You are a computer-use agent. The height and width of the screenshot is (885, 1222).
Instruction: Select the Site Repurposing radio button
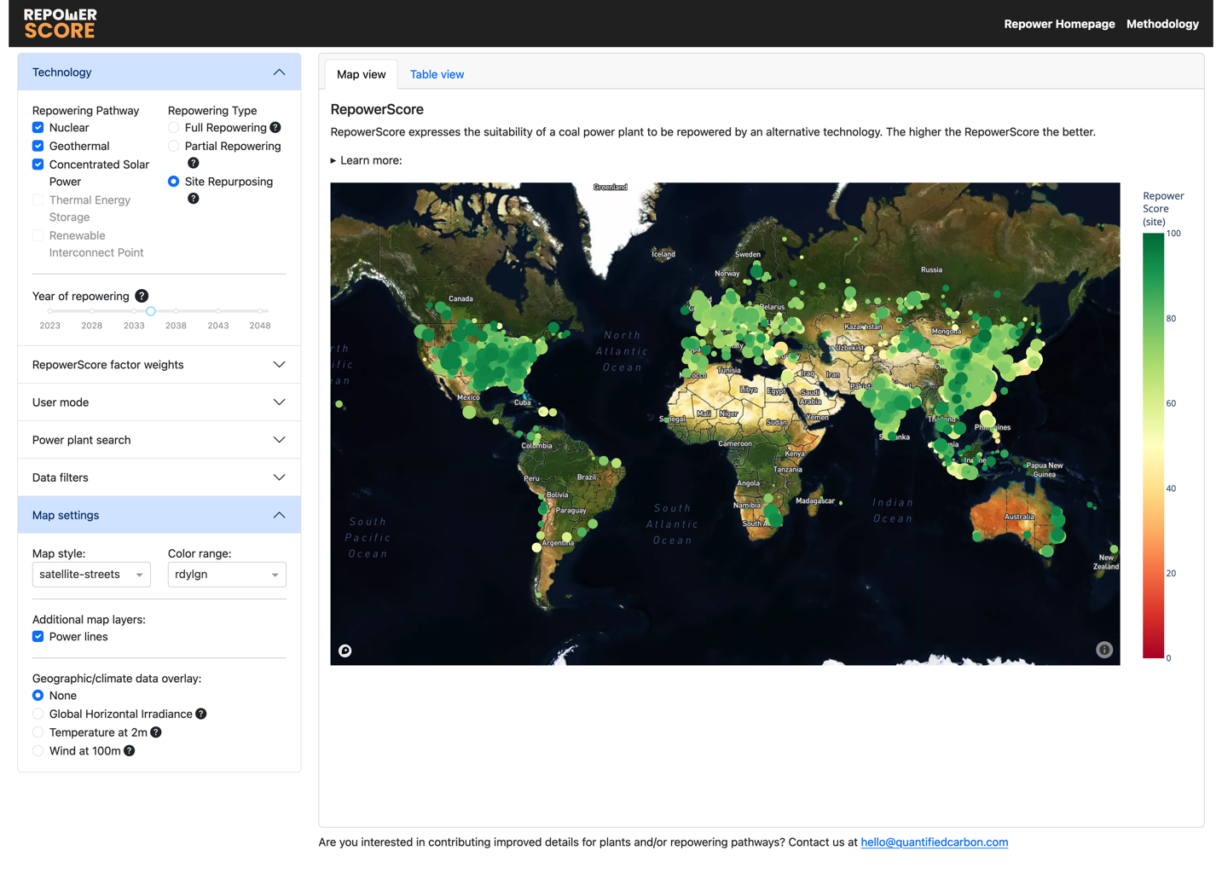click(174, 182)
